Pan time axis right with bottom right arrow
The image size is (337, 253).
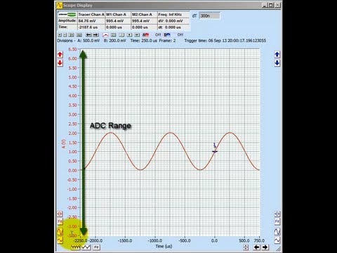265,247
